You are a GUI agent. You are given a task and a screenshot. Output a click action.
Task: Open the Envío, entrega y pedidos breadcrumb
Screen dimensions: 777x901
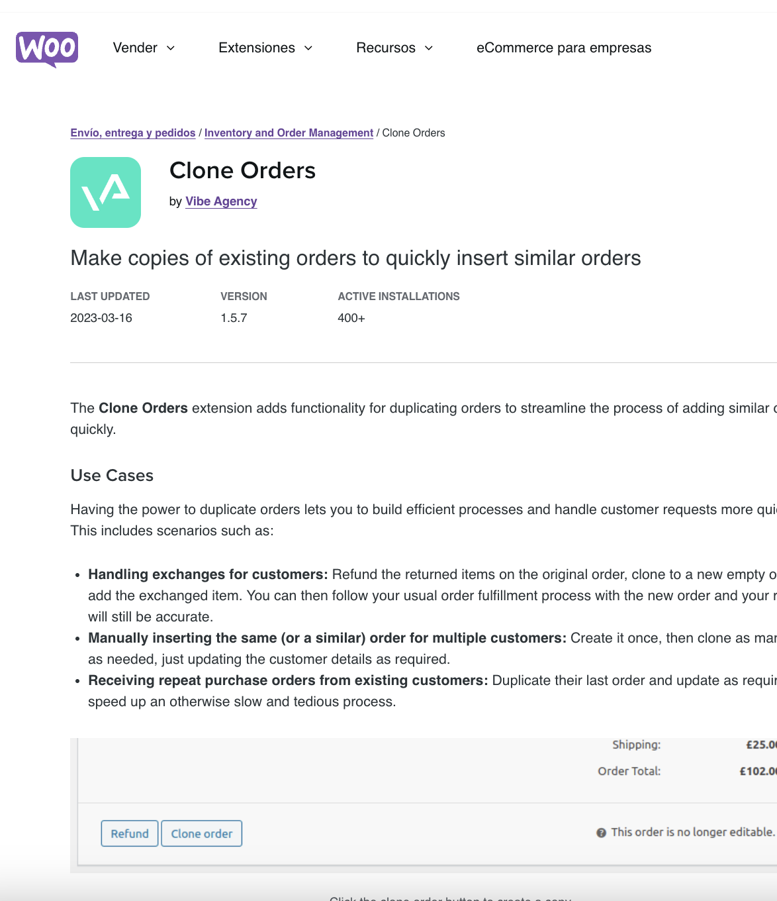[132, 132]
